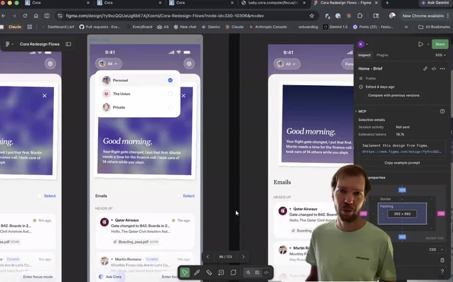Click Copy example prompt button
The width and height of the screenshot is (453, 282).
click(402, 163)
